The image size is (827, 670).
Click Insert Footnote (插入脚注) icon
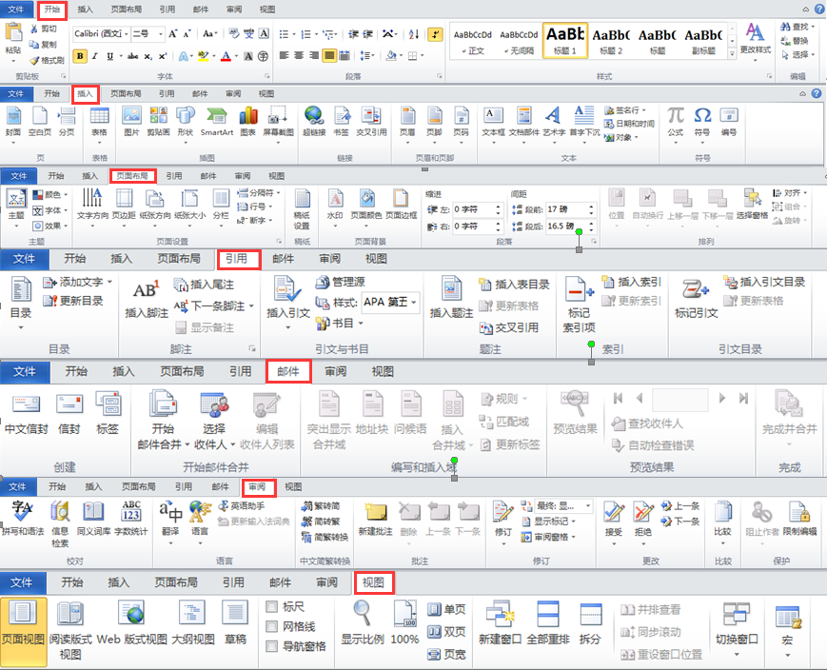tap(147, 290)
